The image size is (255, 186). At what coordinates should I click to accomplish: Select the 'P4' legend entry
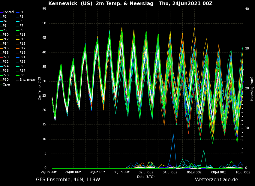tap(3, 21)
